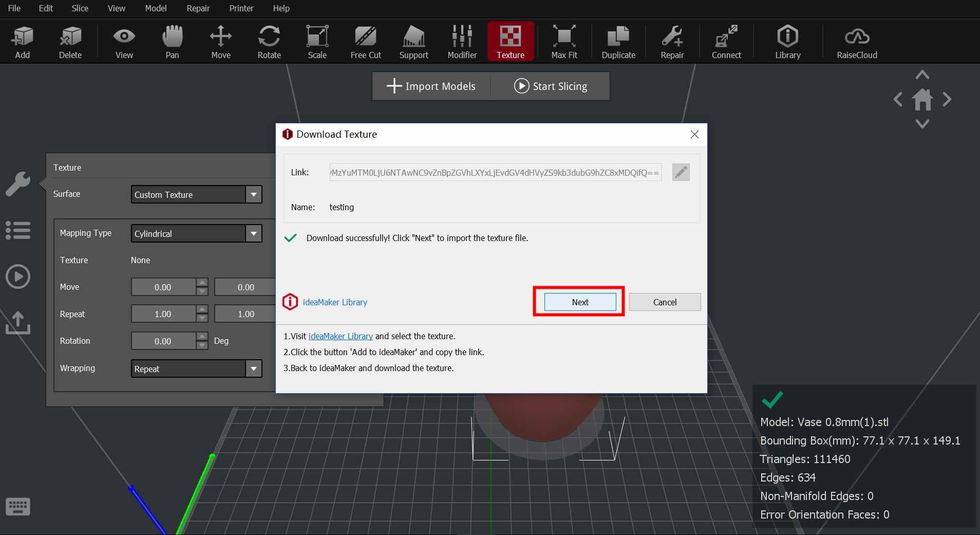The height and width of the screenshot is (535, 980).
Task: Click the Link text input field
Action: pyautogui.click(x=493, y=172)
